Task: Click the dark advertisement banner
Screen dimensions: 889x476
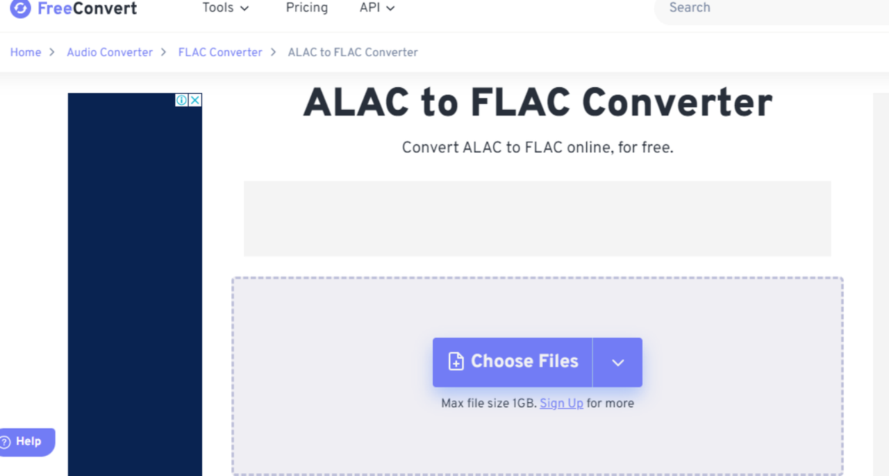Action: coord(135,292)
